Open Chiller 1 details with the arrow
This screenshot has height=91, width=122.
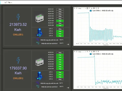68,44
